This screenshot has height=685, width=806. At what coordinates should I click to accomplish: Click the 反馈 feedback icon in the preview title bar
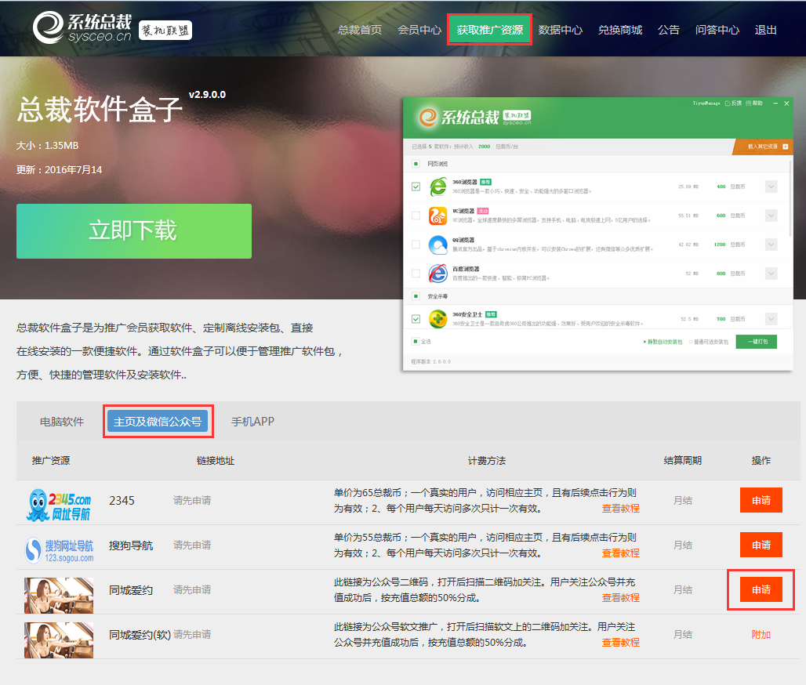728,103
